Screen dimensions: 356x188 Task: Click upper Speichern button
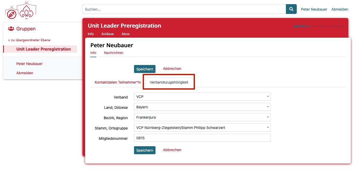point(145,69)
